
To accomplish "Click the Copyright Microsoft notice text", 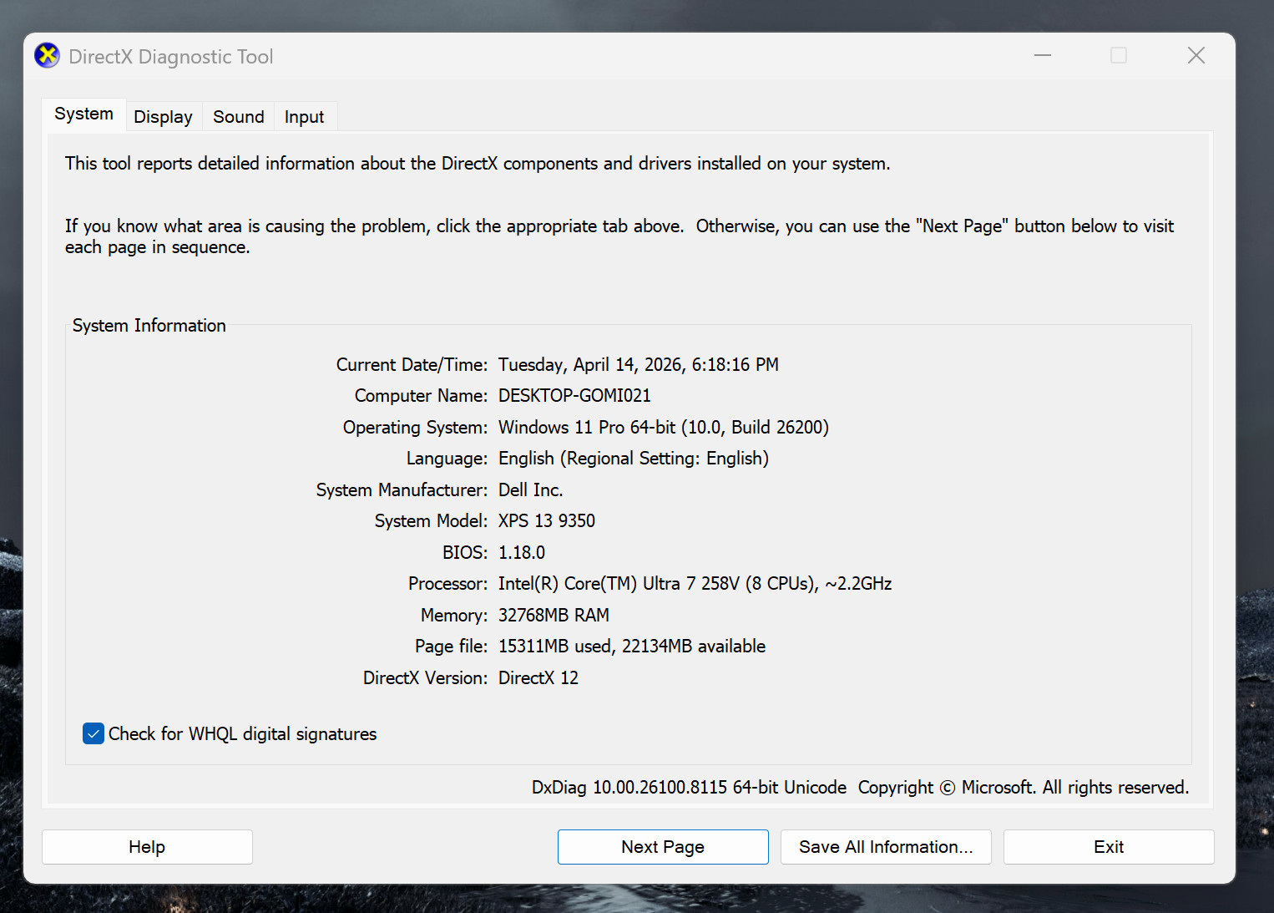I will [1024, 788].
